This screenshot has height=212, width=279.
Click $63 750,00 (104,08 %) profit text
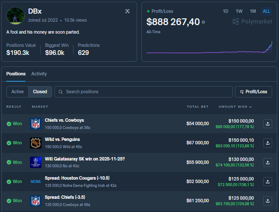235,204
